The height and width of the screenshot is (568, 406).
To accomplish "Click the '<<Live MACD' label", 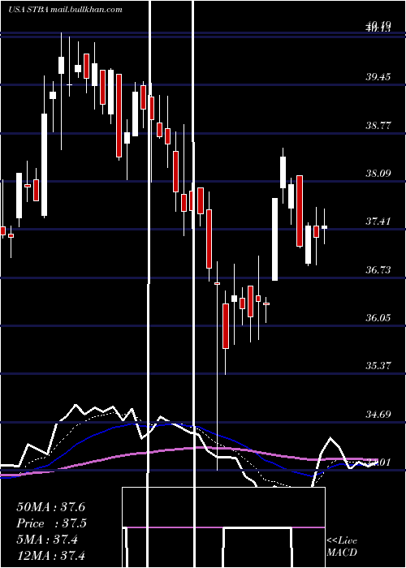I will click(x=342, y=546).
